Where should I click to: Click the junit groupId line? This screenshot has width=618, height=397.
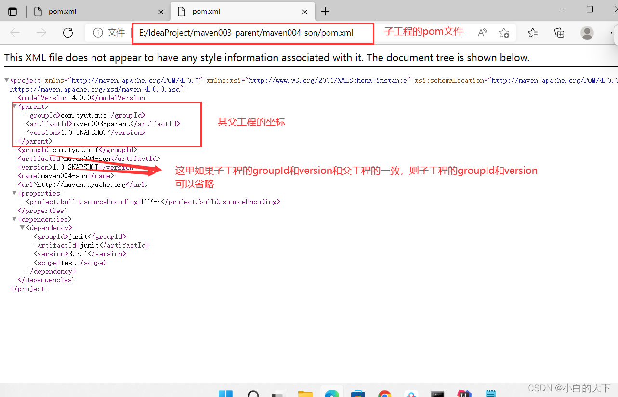pos(79,237)
